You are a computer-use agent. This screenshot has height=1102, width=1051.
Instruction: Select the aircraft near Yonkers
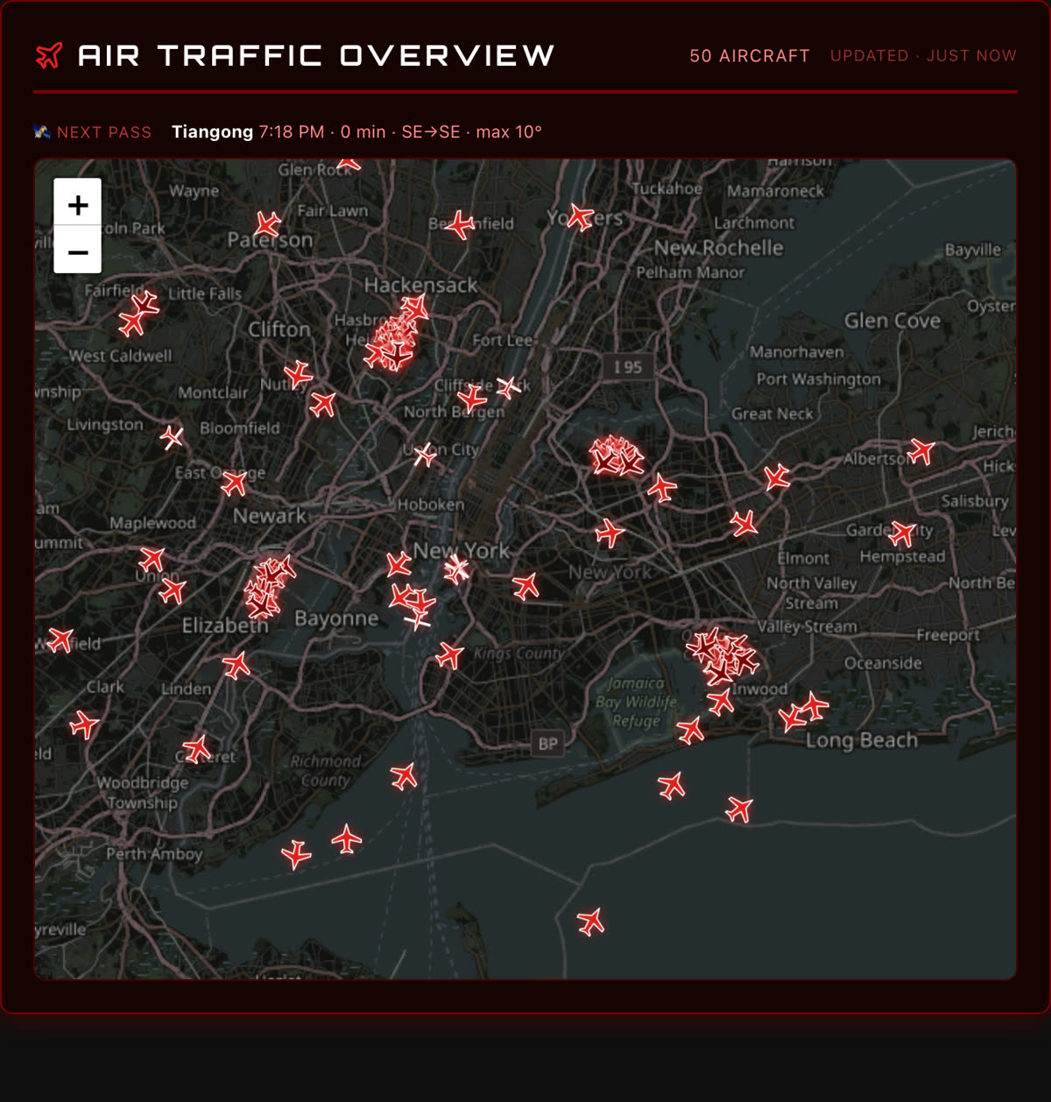(580, 215)
